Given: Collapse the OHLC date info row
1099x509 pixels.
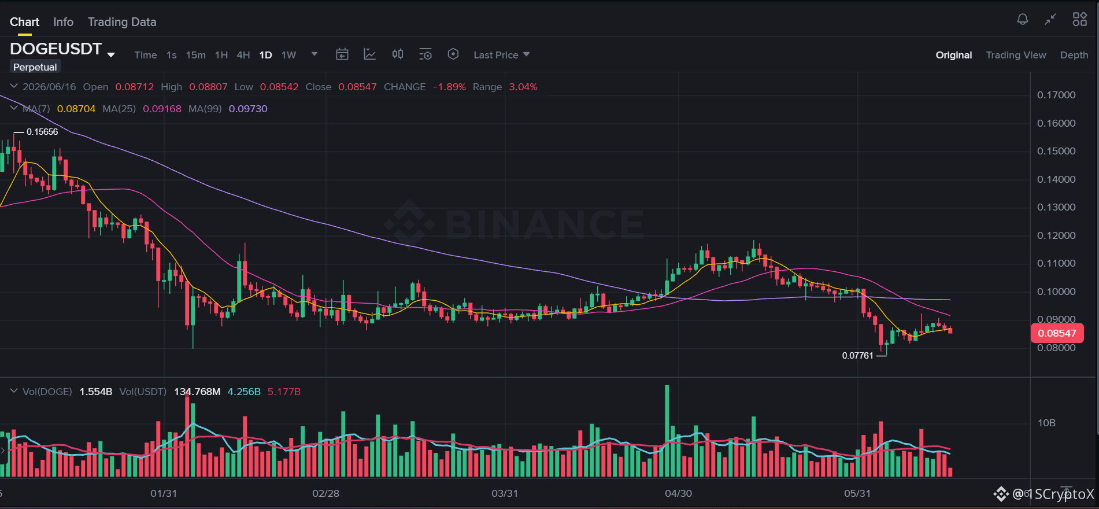Looking at the screenshot, I should 14,86.
